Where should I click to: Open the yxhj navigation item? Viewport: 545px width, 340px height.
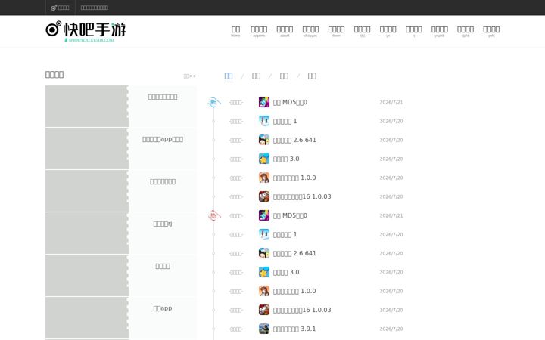tap(491, 31)
